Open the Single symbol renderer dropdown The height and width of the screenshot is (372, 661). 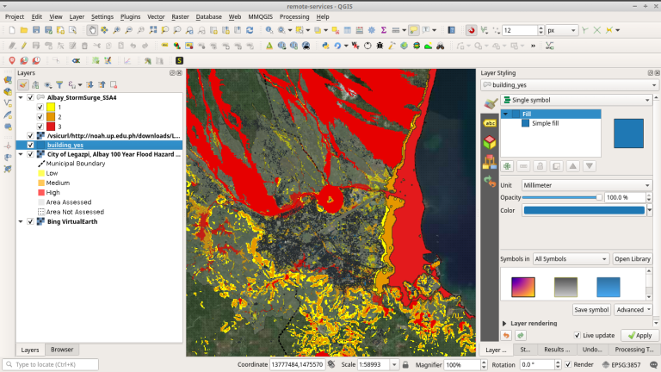click(x=576, y=100)
